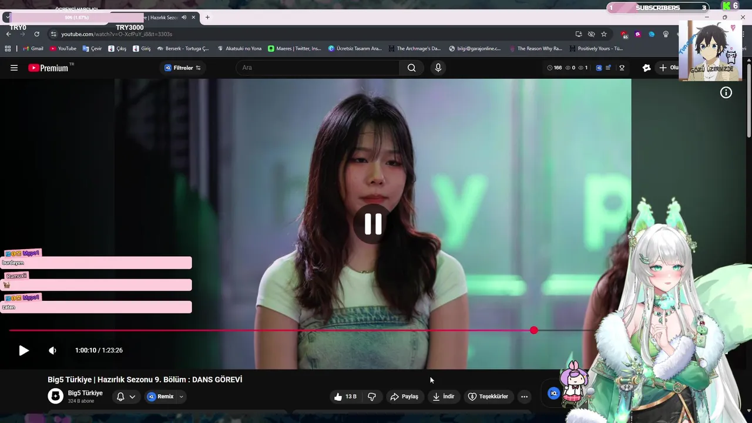Viewport: 752px width, 423px height.
Task: Open more actions three-dot menu
Action: click(x=524, y=397)
